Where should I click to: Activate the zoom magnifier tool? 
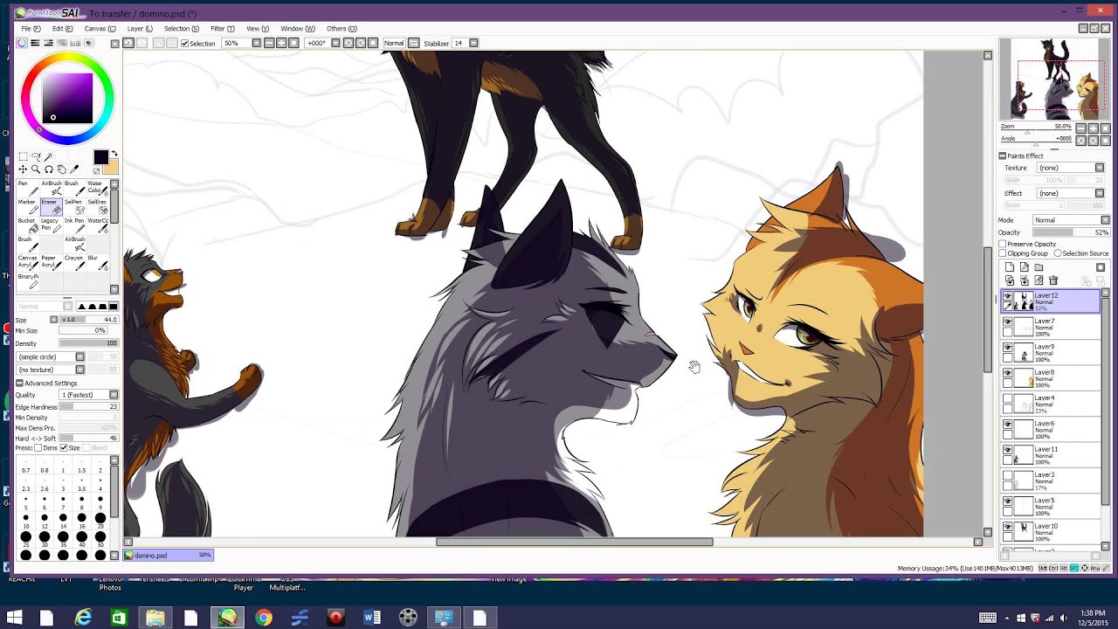[36, 169]
